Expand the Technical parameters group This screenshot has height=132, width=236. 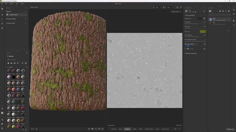191,53
